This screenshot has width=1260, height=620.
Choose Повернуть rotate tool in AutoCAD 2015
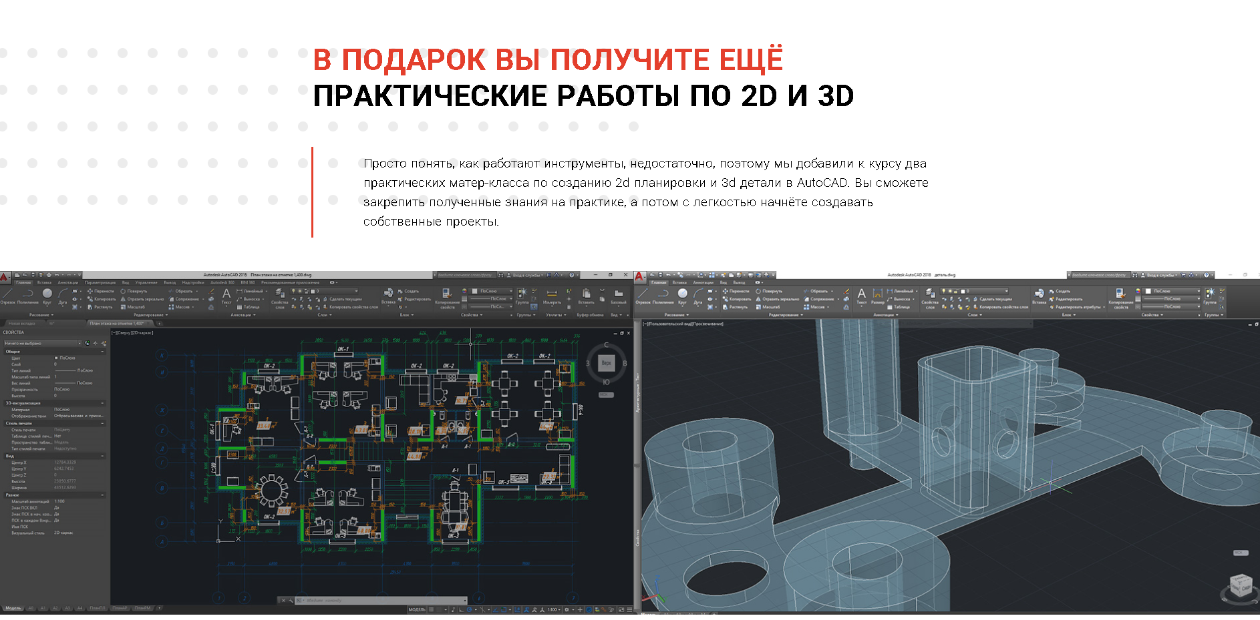[x=134, y=291]
